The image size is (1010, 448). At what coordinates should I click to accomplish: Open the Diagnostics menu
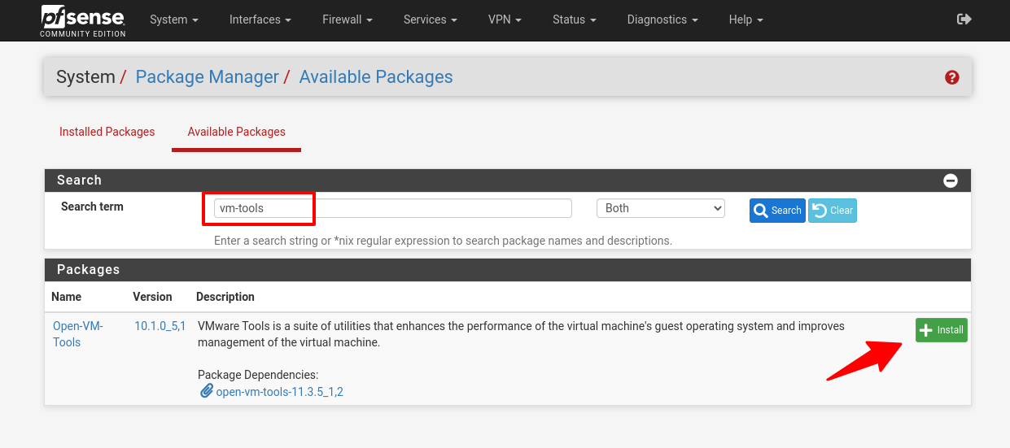pos(662,20)
